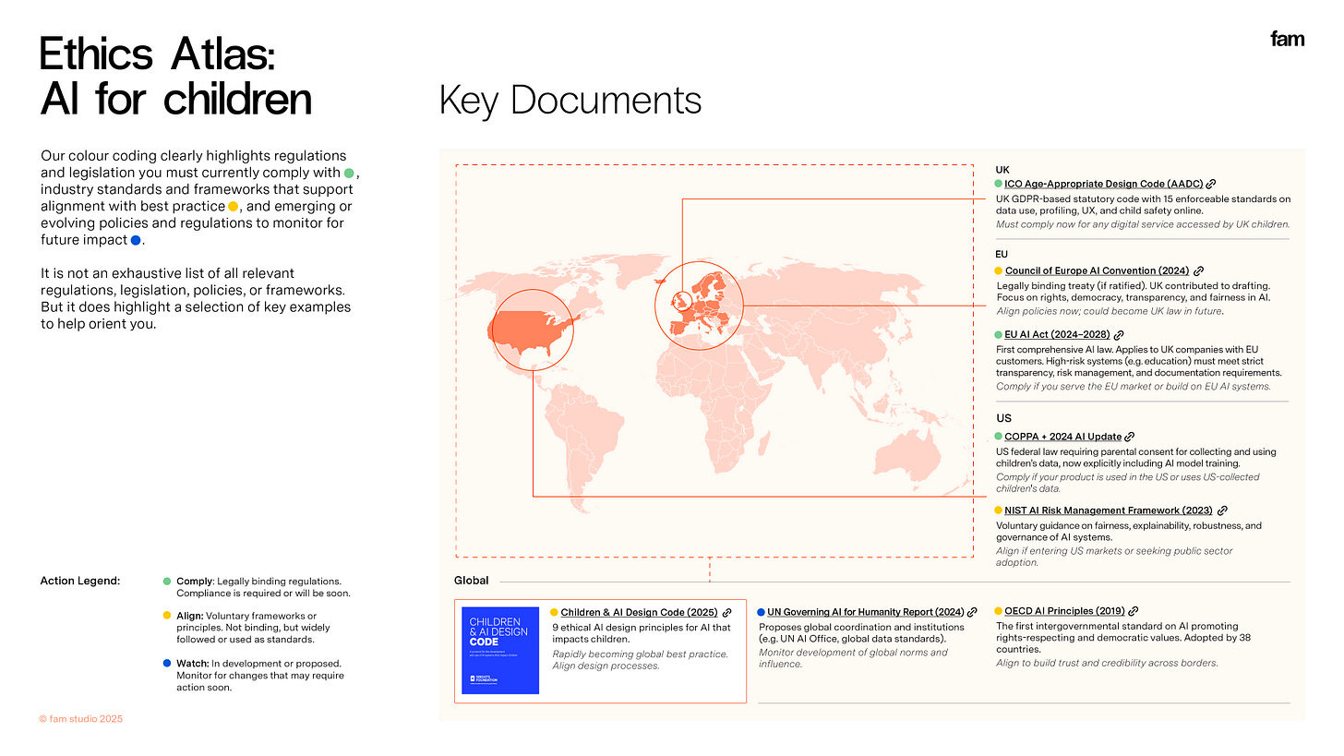
Task: Click the 'EU' region heading
Action: pos(1002,254)
